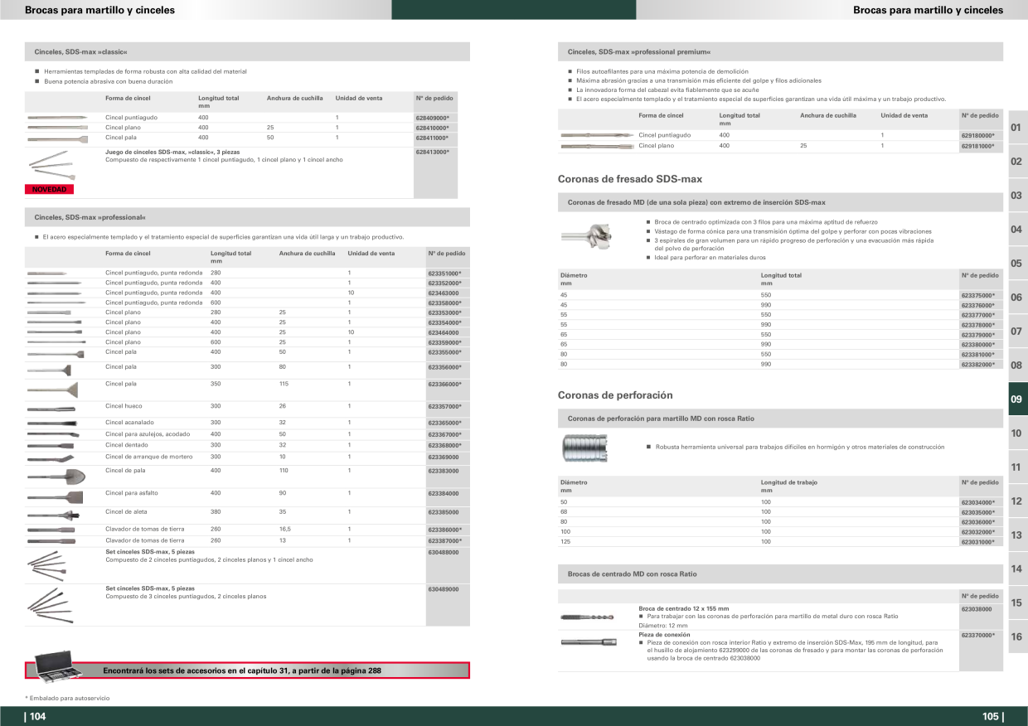This screenshot has height=726, width=1028.
Task: Select order number 623351000*
Action: tap(444, 273)
